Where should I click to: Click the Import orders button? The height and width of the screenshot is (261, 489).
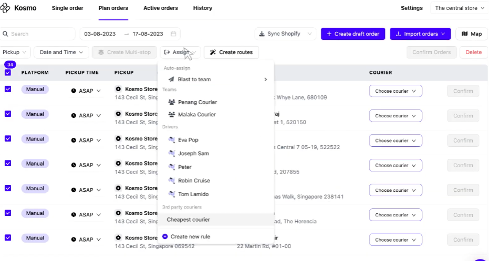click(420, 34)
